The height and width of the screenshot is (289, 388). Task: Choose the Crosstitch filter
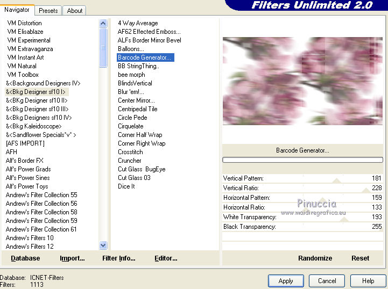pos(130,152)
